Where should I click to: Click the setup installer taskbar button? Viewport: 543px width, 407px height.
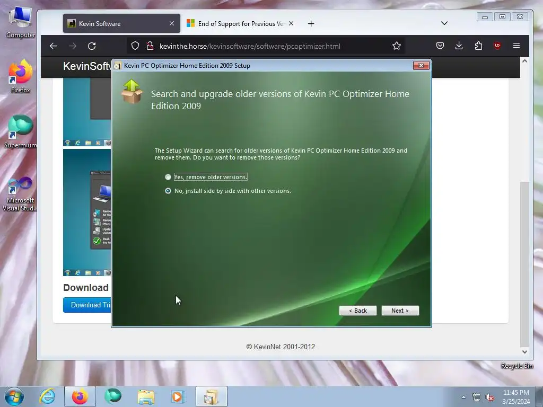click(212, 396)
